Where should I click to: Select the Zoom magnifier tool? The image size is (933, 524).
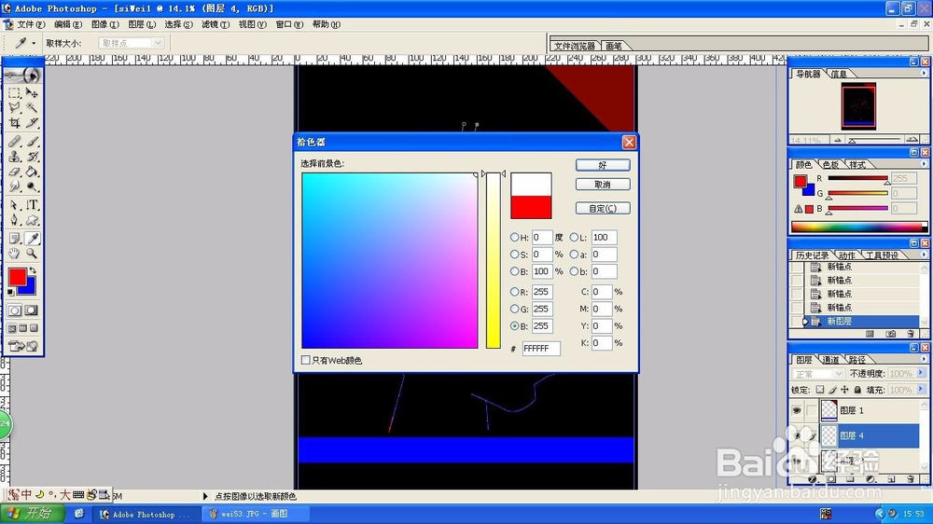[32, 254]
